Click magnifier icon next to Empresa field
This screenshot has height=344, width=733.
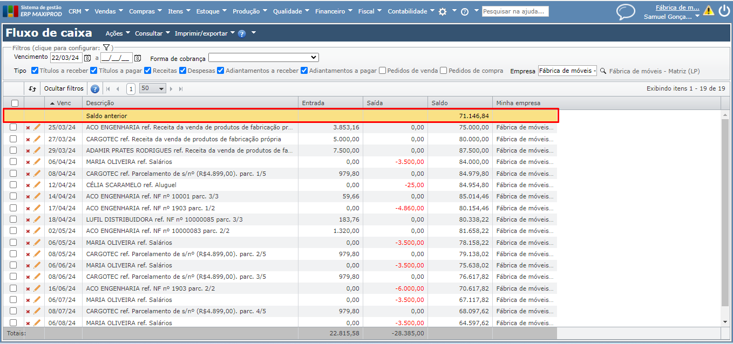coord(603,71)
